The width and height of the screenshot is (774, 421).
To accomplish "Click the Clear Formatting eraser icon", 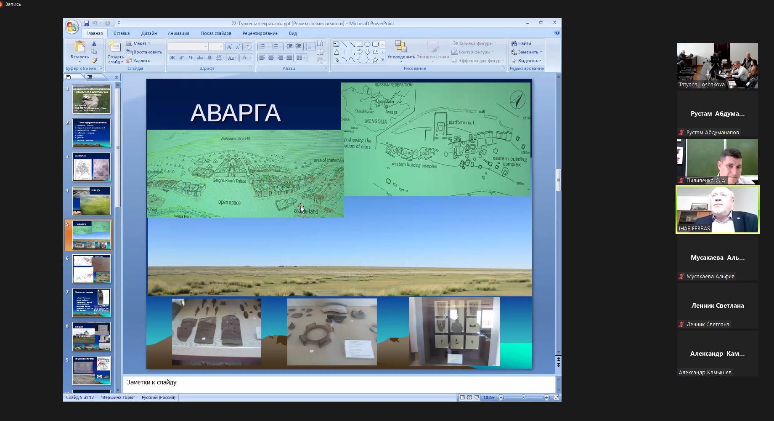I will coord(248,47).
